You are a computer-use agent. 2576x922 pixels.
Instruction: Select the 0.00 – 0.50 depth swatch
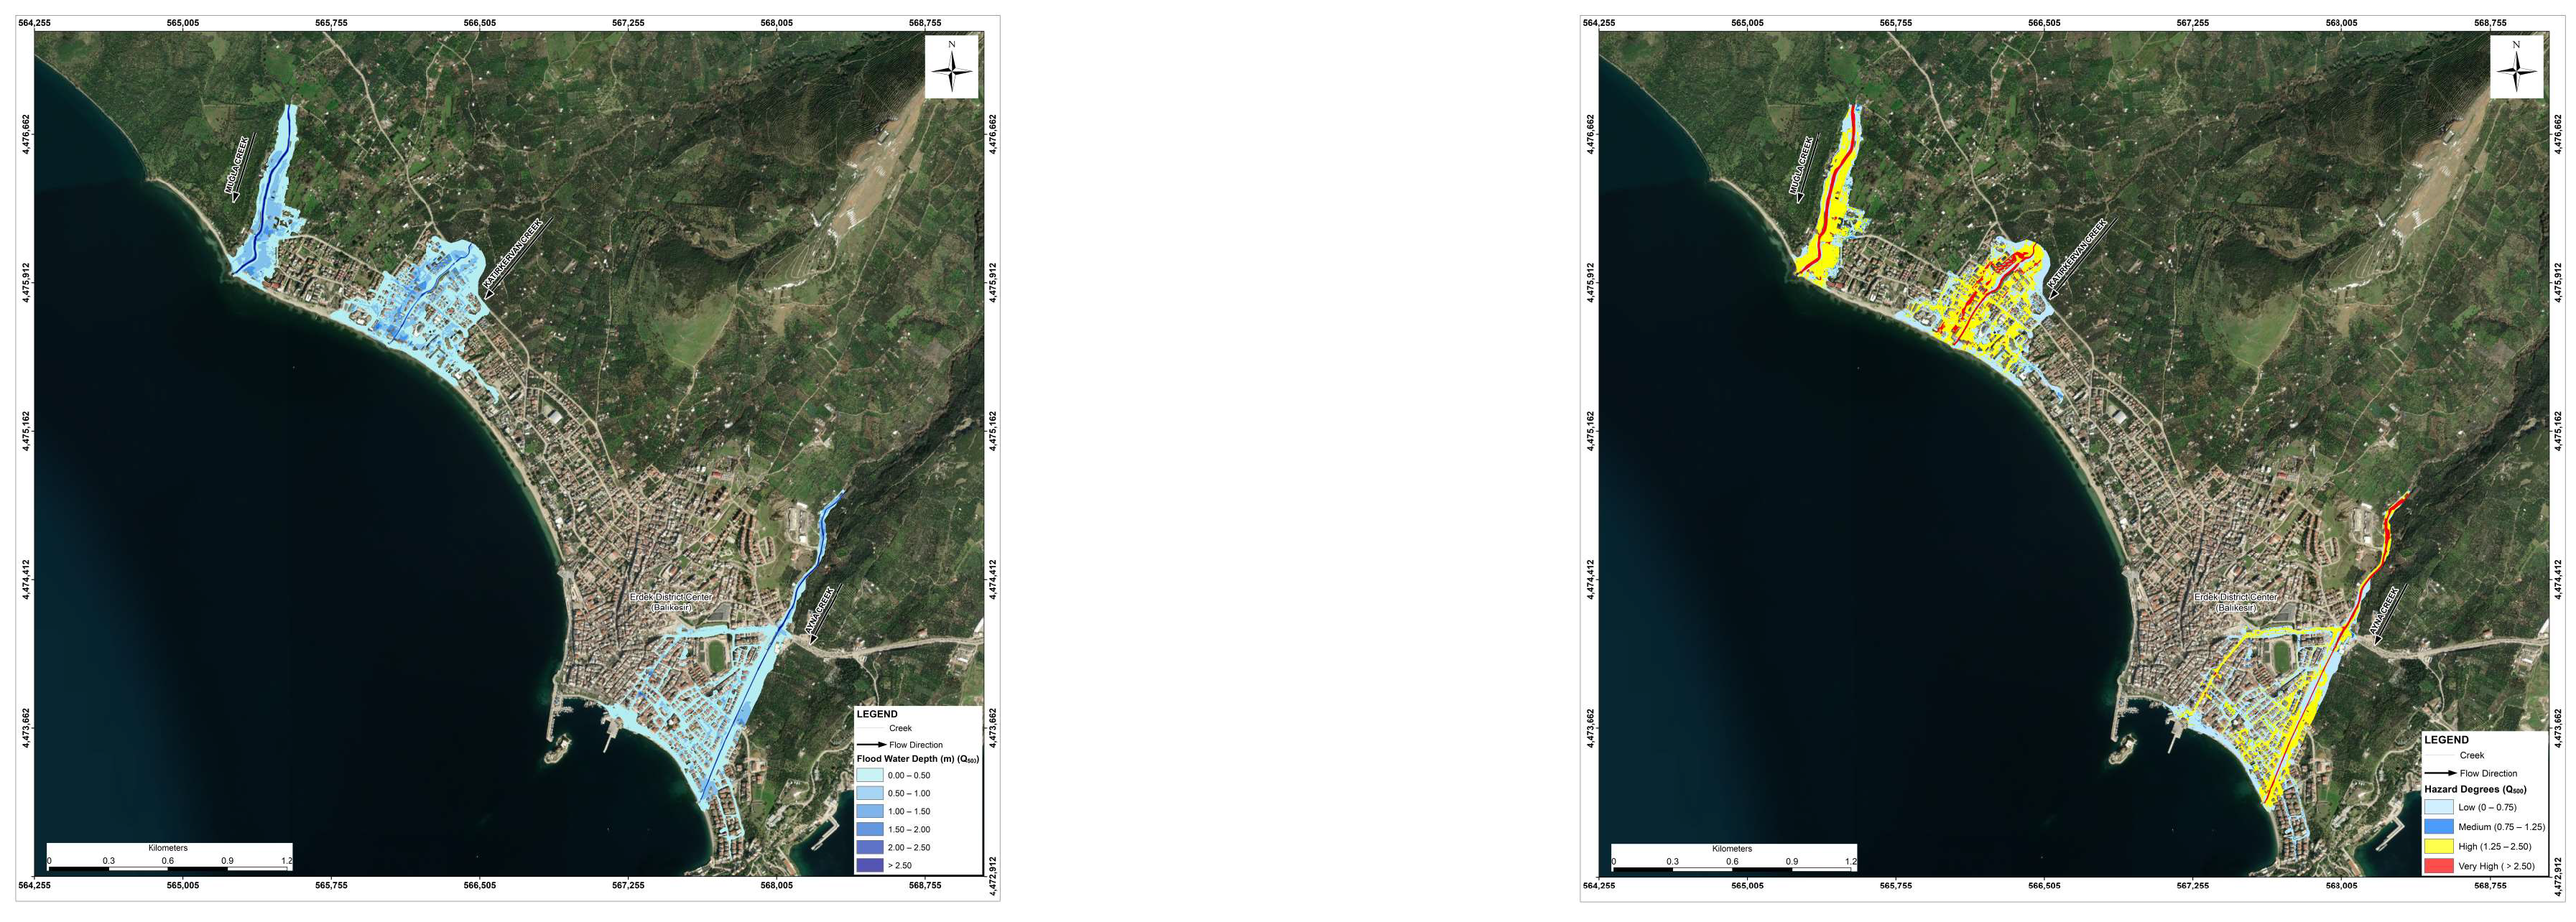(869, 775)
